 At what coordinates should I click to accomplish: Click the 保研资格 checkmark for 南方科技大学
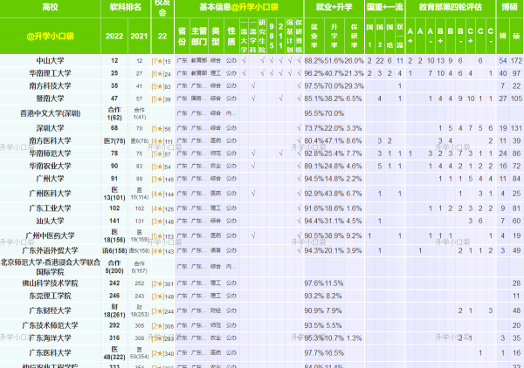[x=299, y=86]
